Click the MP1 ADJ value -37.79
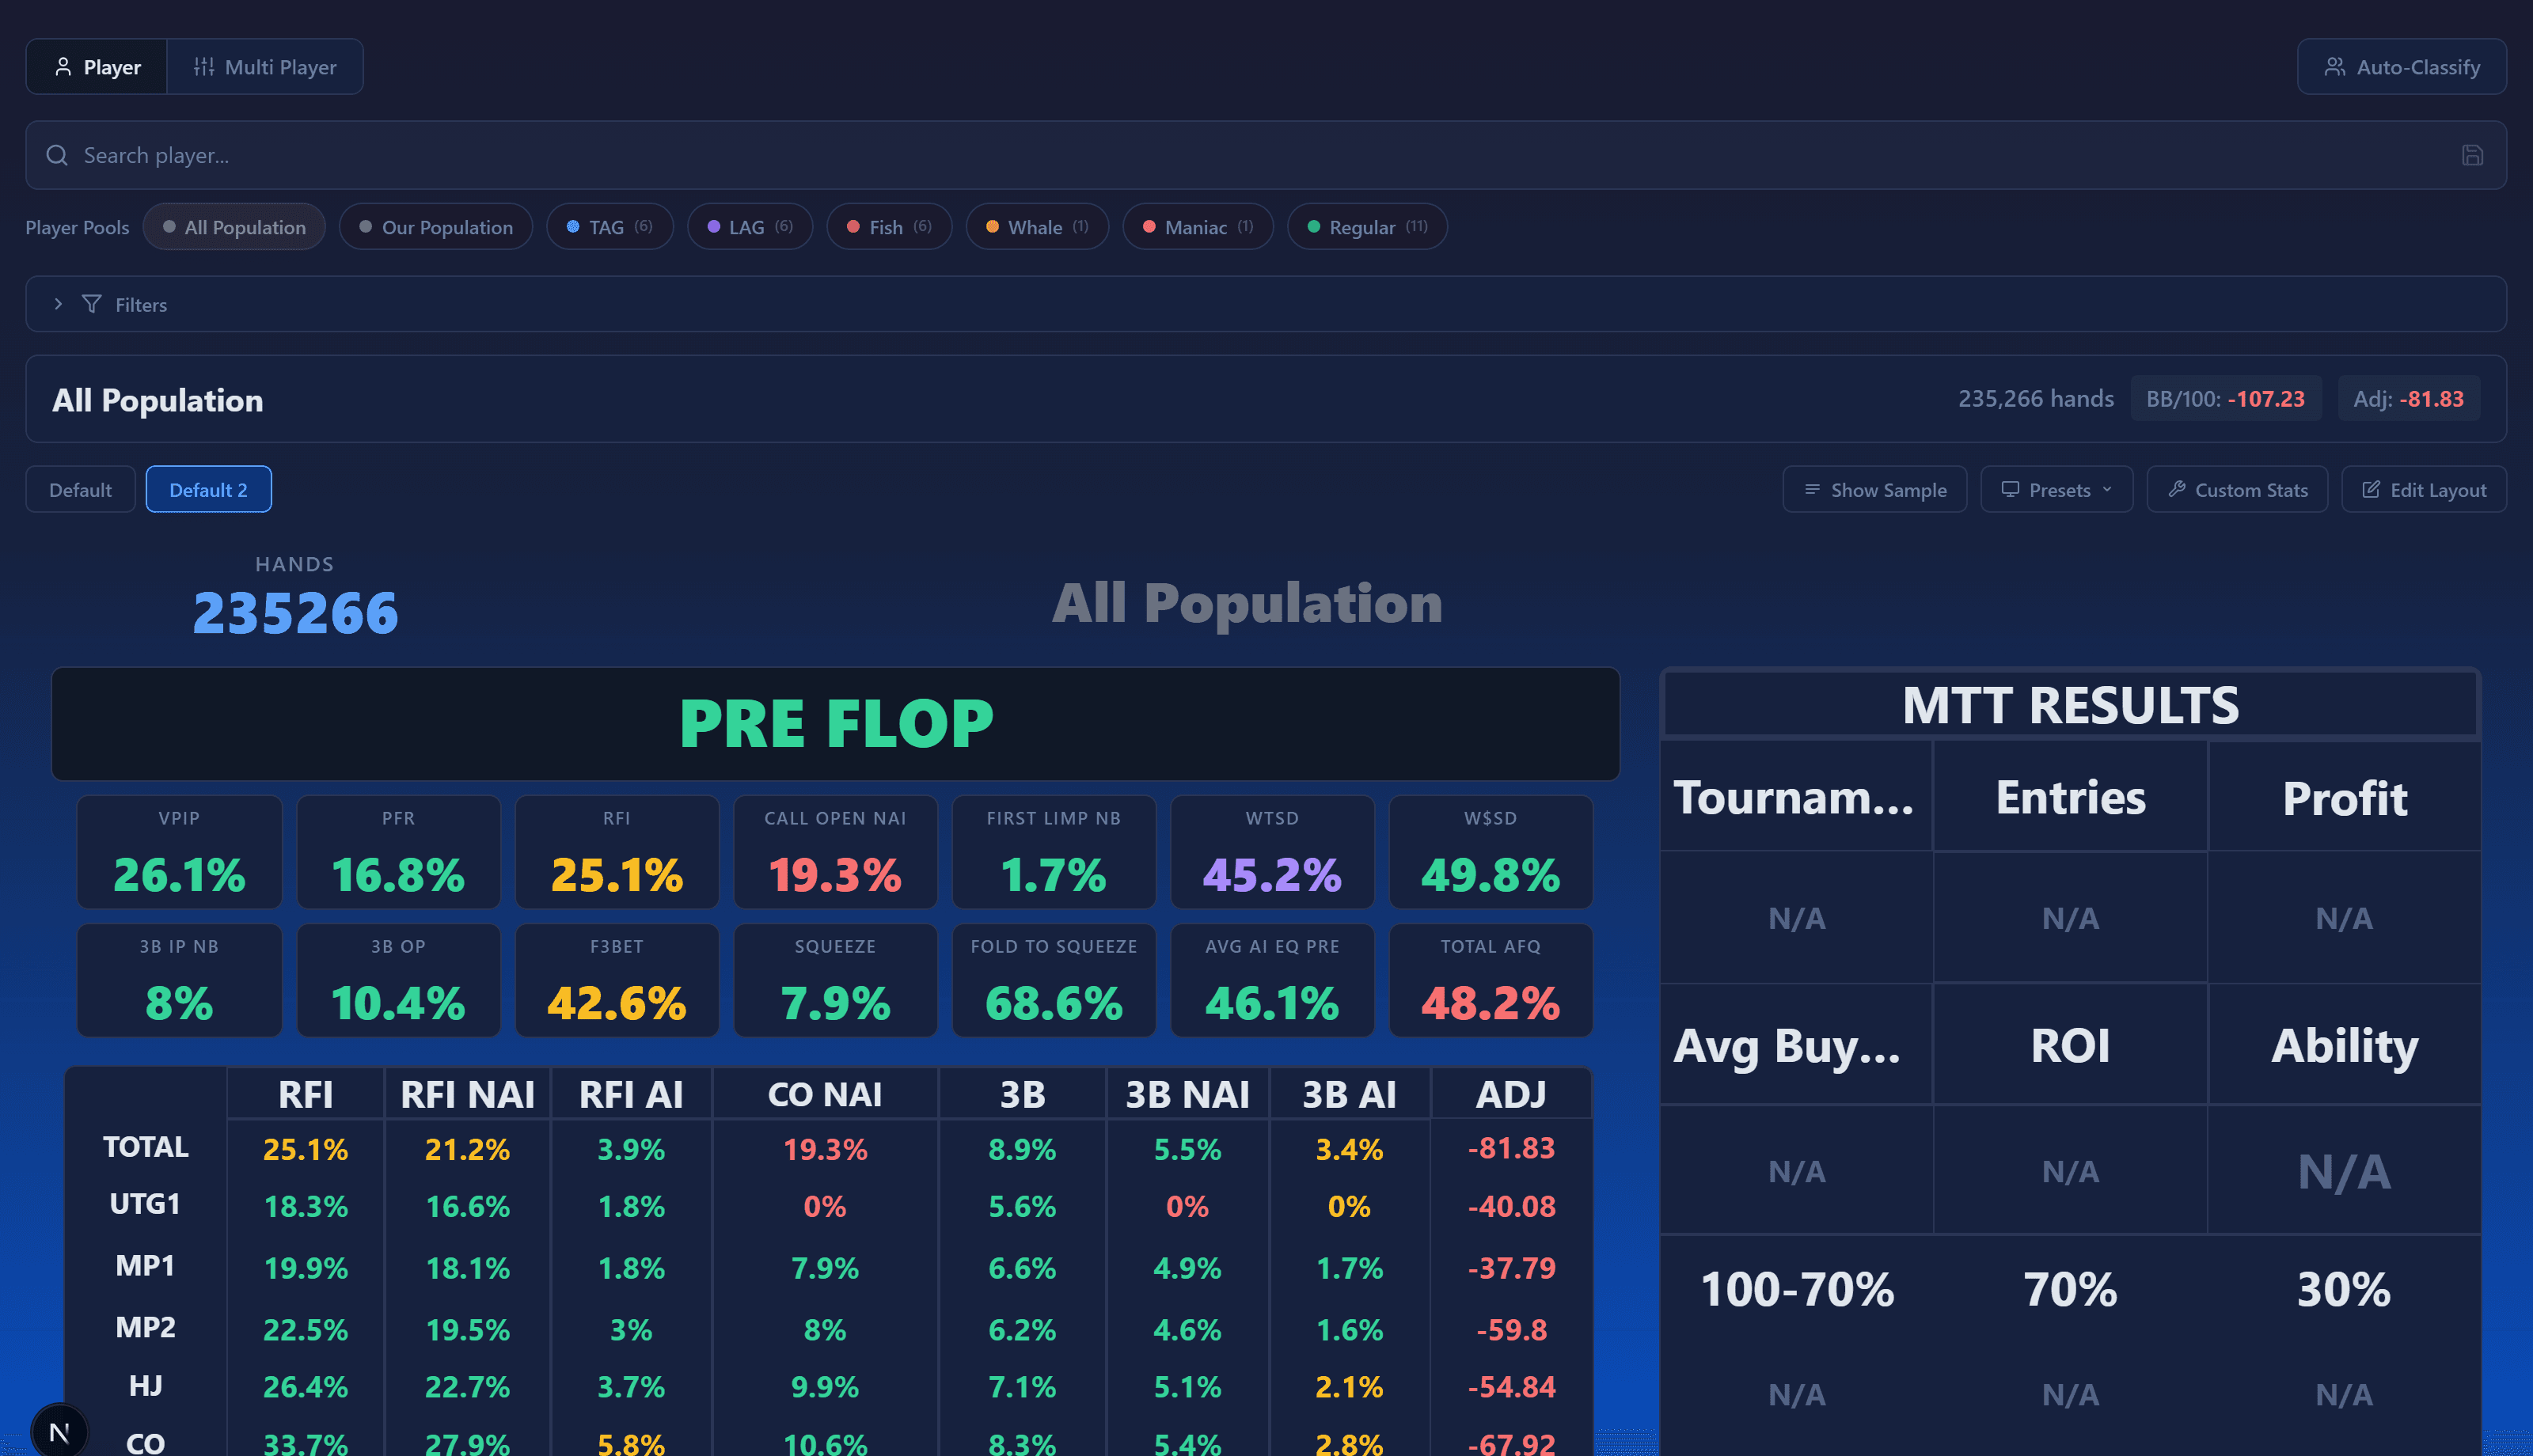The height and width of the screenshot is (1456, 2533). click(x=1511, y=1268)
